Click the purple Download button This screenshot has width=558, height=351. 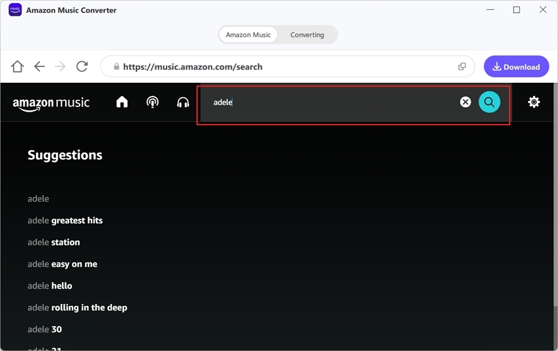coord(516,67)
